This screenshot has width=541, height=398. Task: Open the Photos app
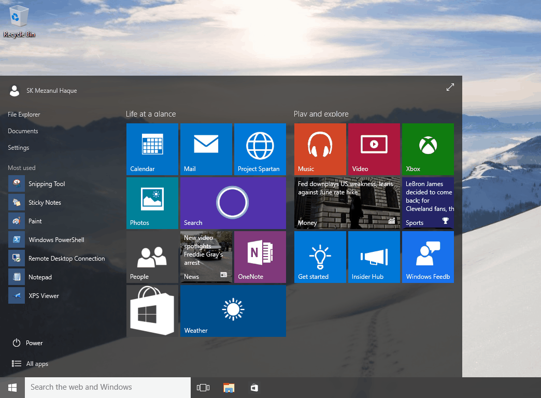[x=152, y=203]
